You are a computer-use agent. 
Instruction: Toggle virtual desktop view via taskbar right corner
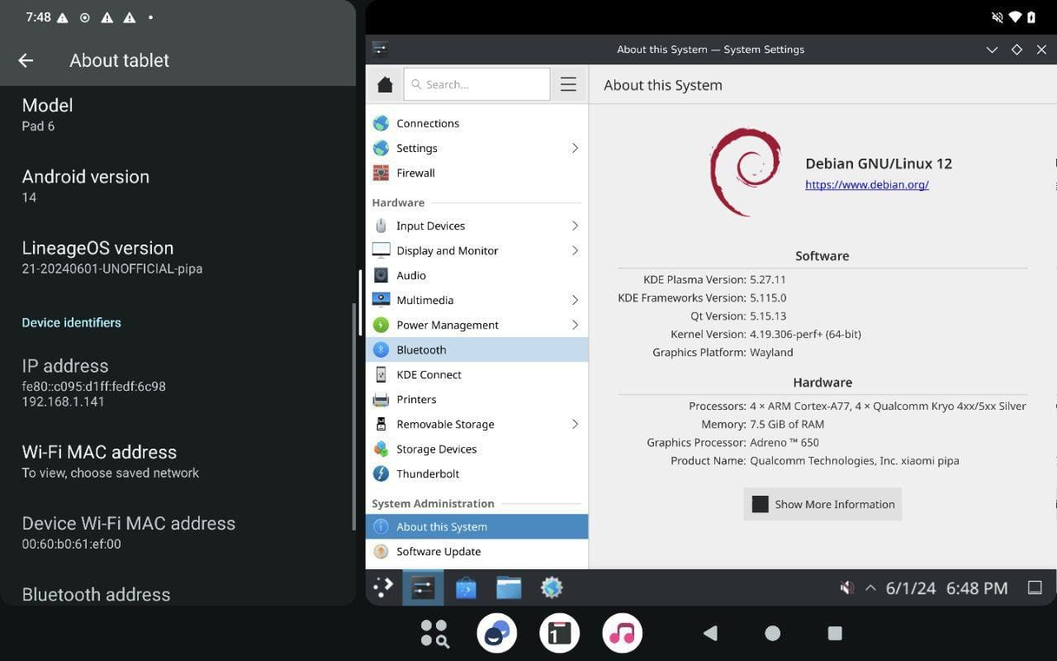pos(1035,587)
